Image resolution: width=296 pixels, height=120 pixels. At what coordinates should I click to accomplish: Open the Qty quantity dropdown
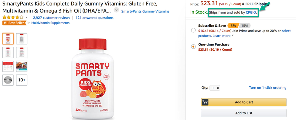[215, 88]
